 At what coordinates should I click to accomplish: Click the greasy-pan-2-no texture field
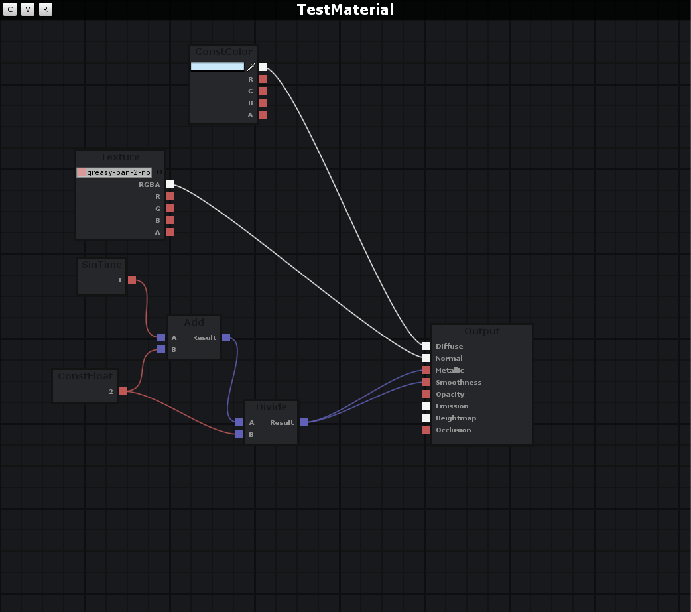click(x=114, y=172)
